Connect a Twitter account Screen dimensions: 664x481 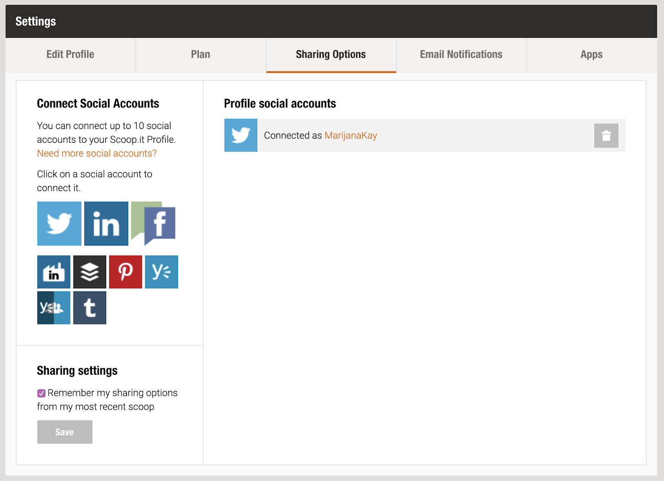pyautogui.click(x=59, y=224)
